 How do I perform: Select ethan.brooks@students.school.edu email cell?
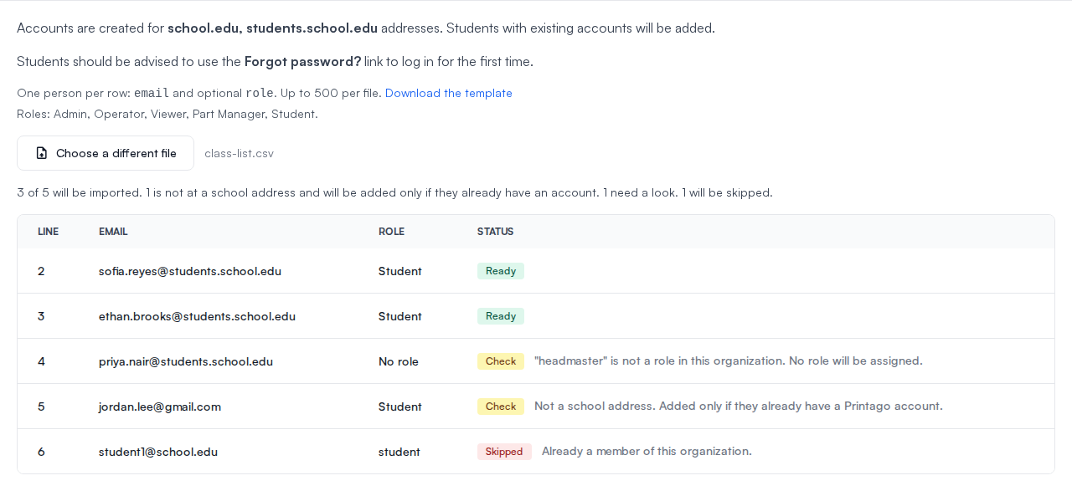197,316
